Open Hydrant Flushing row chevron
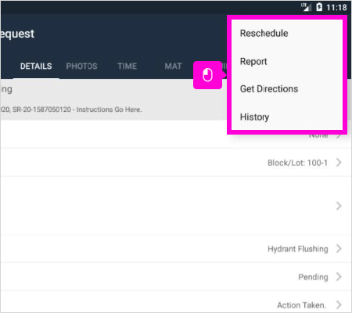 339,249
